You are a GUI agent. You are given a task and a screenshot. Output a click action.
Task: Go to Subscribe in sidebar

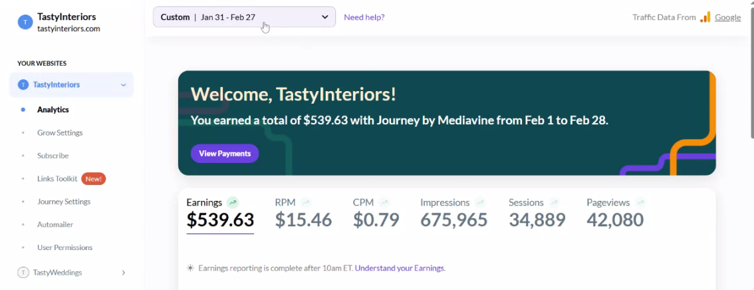[53, 156]
